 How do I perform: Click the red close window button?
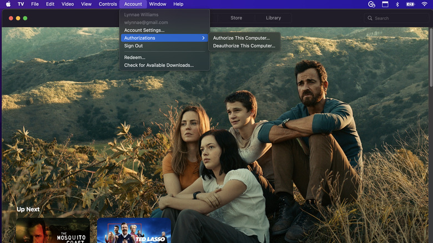click(x=11, y=18)
